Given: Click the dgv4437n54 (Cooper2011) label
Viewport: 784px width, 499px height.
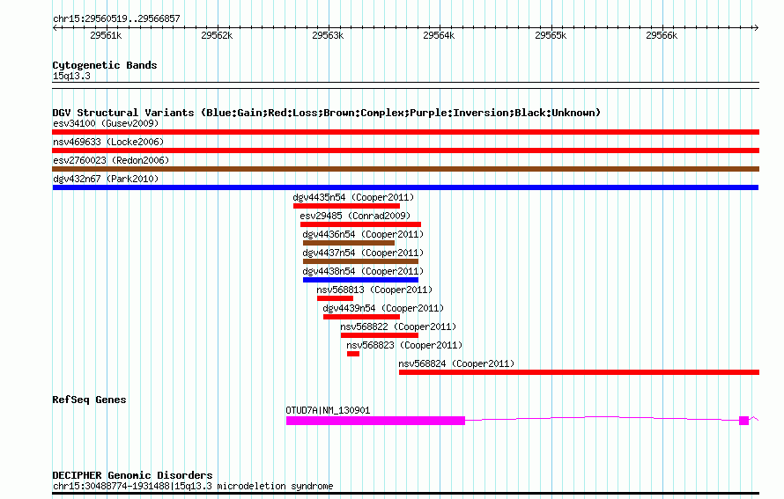Looking at the screenshot, I should (363, 253).
